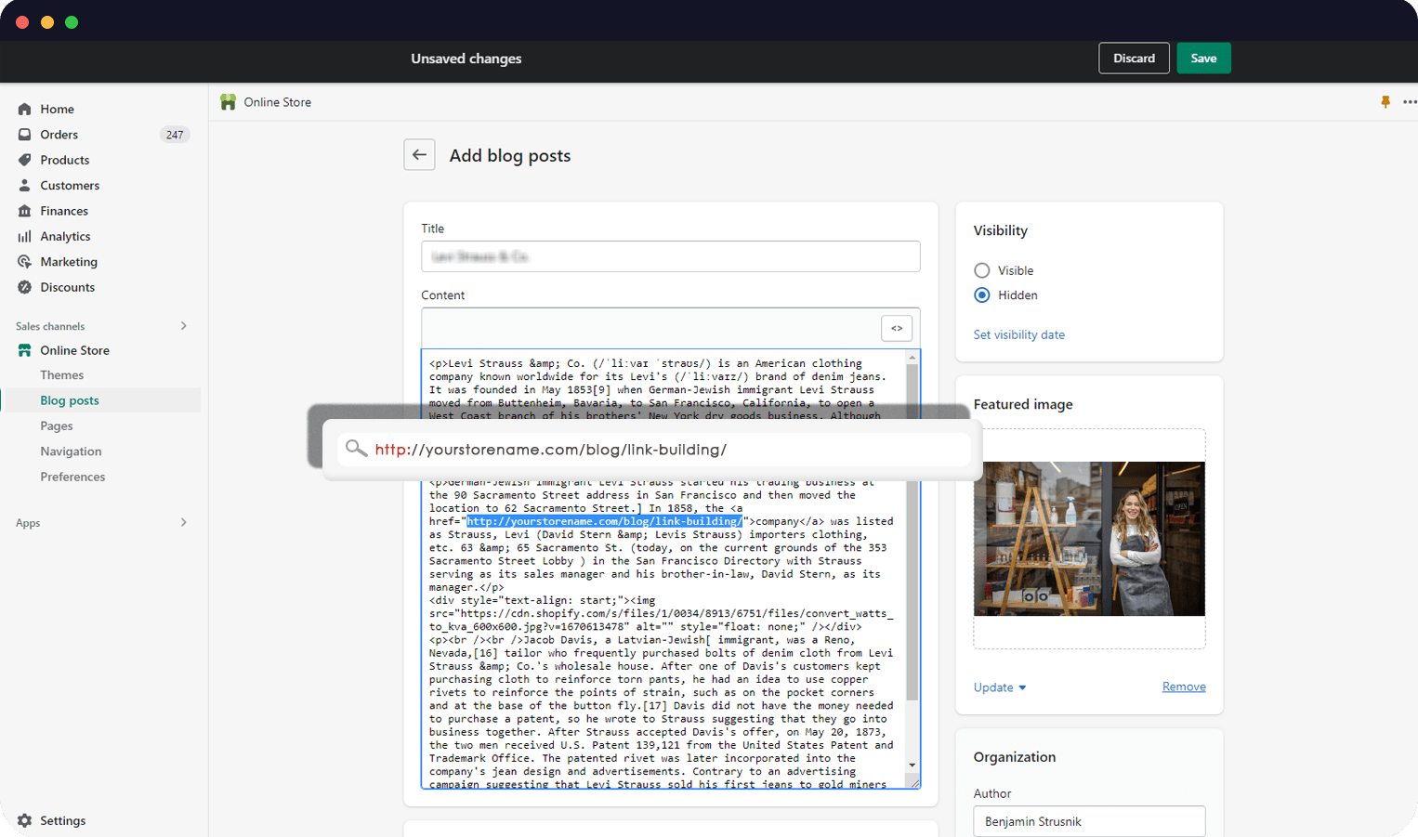Go to Home in the sidebar
Viewport: 1418px width, 837px height.
(58, 109)
